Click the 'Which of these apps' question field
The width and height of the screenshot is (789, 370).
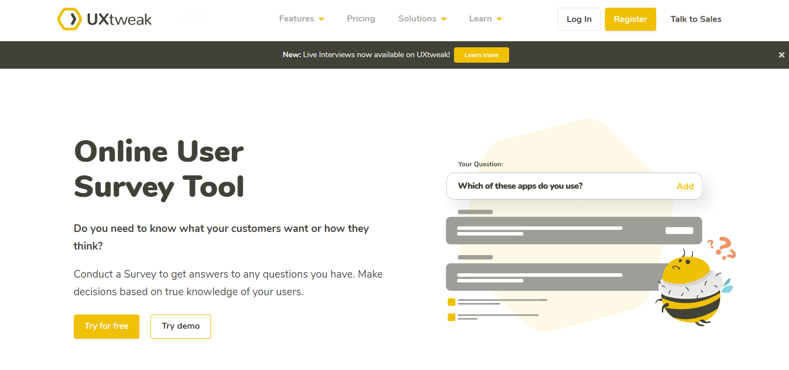(551, 186)
